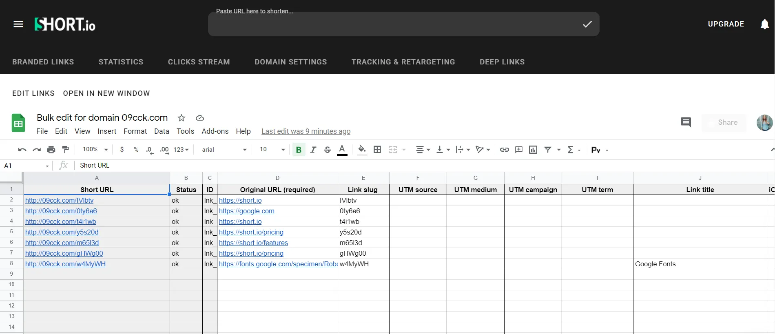775x334 pixels.
Task: Go to the Branded Links tab
Action: tap(43, 62)
